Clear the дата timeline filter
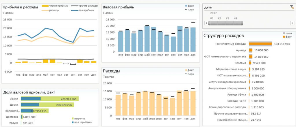Image resolution: width=296 pixels, height=127 pixels. pyautogui.click(x=291, y=7)
